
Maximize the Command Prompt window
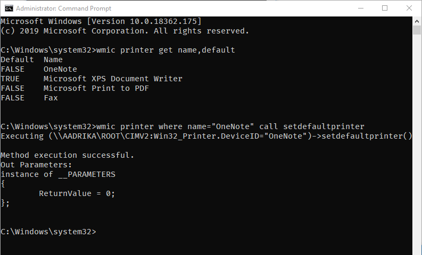[x=385, y=8]
